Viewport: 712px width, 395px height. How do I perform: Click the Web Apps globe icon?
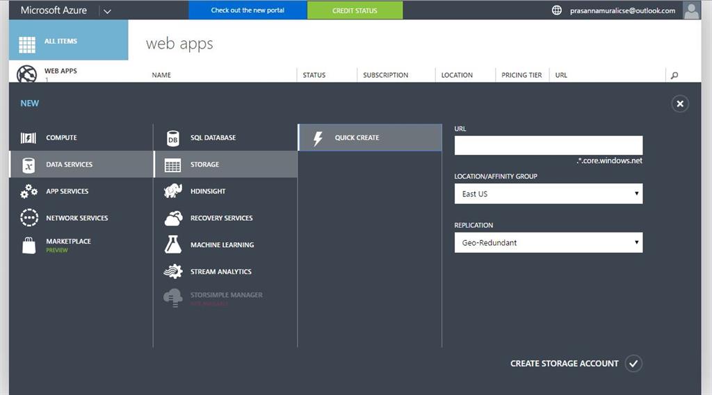tap(27, 74)
